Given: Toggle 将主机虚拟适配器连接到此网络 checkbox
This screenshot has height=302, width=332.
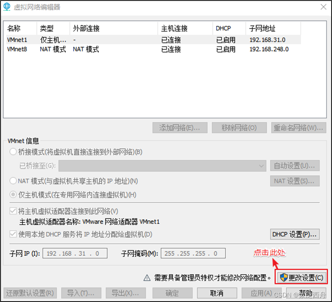Looking at the screenshot, I should point(13,211).
